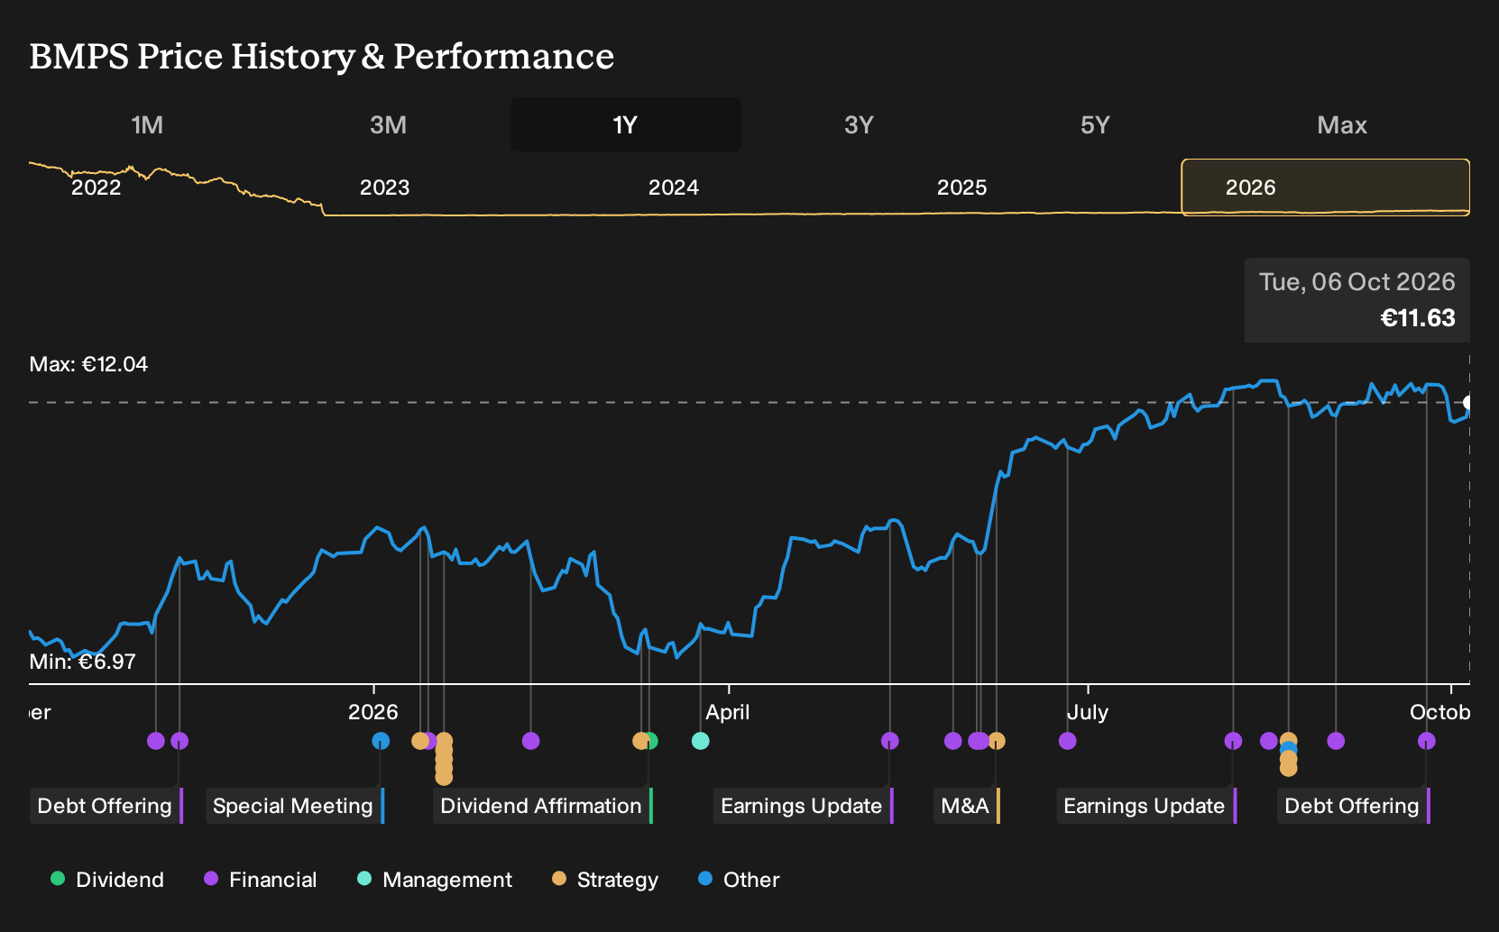Switch to the 3M time range
1499x932 pixels.
point(388,124)
